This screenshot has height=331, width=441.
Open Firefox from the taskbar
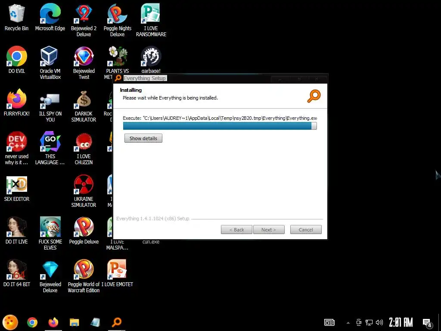click(53, 322)
